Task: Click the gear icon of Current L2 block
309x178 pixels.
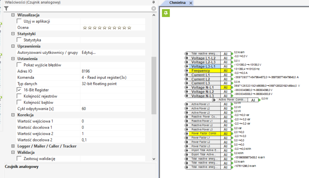Action: coord(187,79)
